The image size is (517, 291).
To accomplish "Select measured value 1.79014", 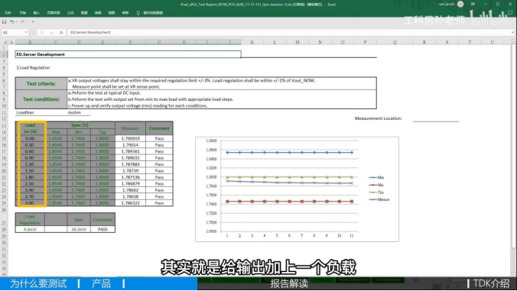I will (130, 145).
